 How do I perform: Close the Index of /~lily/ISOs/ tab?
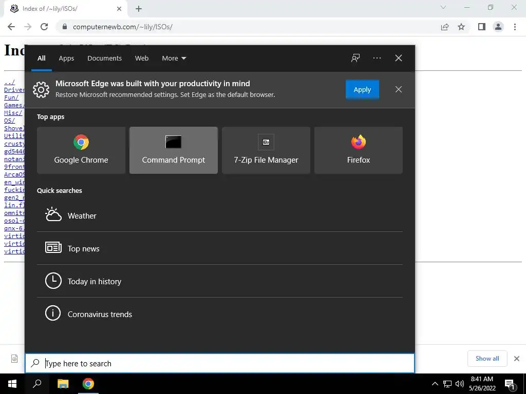click(119, 9)
